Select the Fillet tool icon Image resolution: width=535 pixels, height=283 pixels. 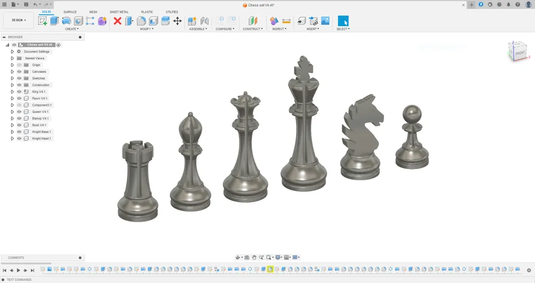(142, 21)
